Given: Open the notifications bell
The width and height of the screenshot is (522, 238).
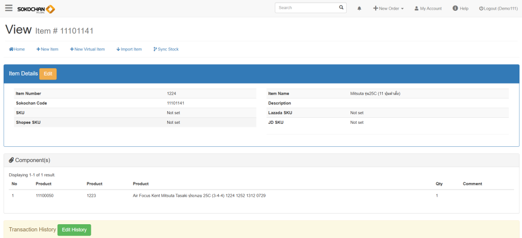Looking at the screenshot, I should tap(359, 9).
